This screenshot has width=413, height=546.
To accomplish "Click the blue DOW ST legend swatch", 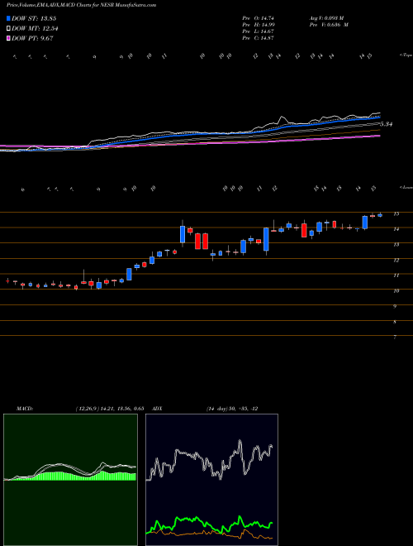I will click(8, 18).
